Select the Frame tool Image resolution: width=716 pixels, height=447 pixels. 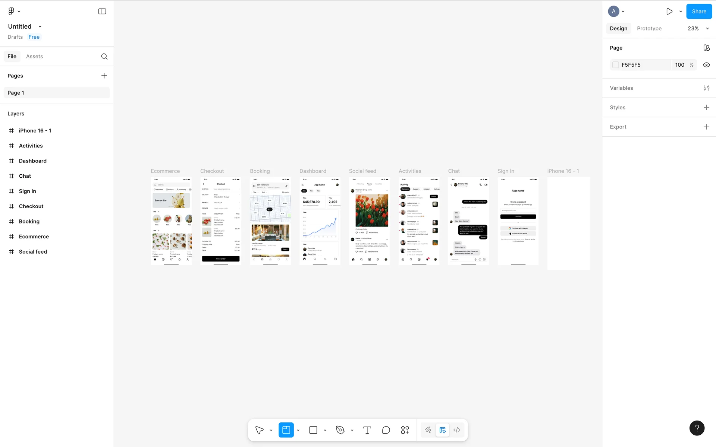point(286,430)
